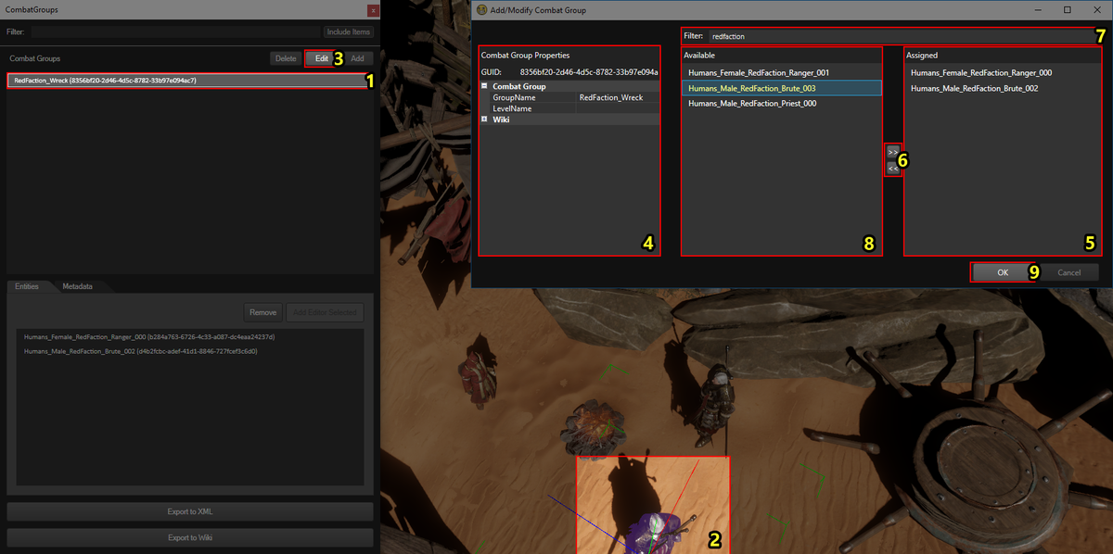This screenshot has height=554, width=1113.
Task: Cancel the Add/Modify Combat Group dialog
Action: click(x=1071, y=272)
